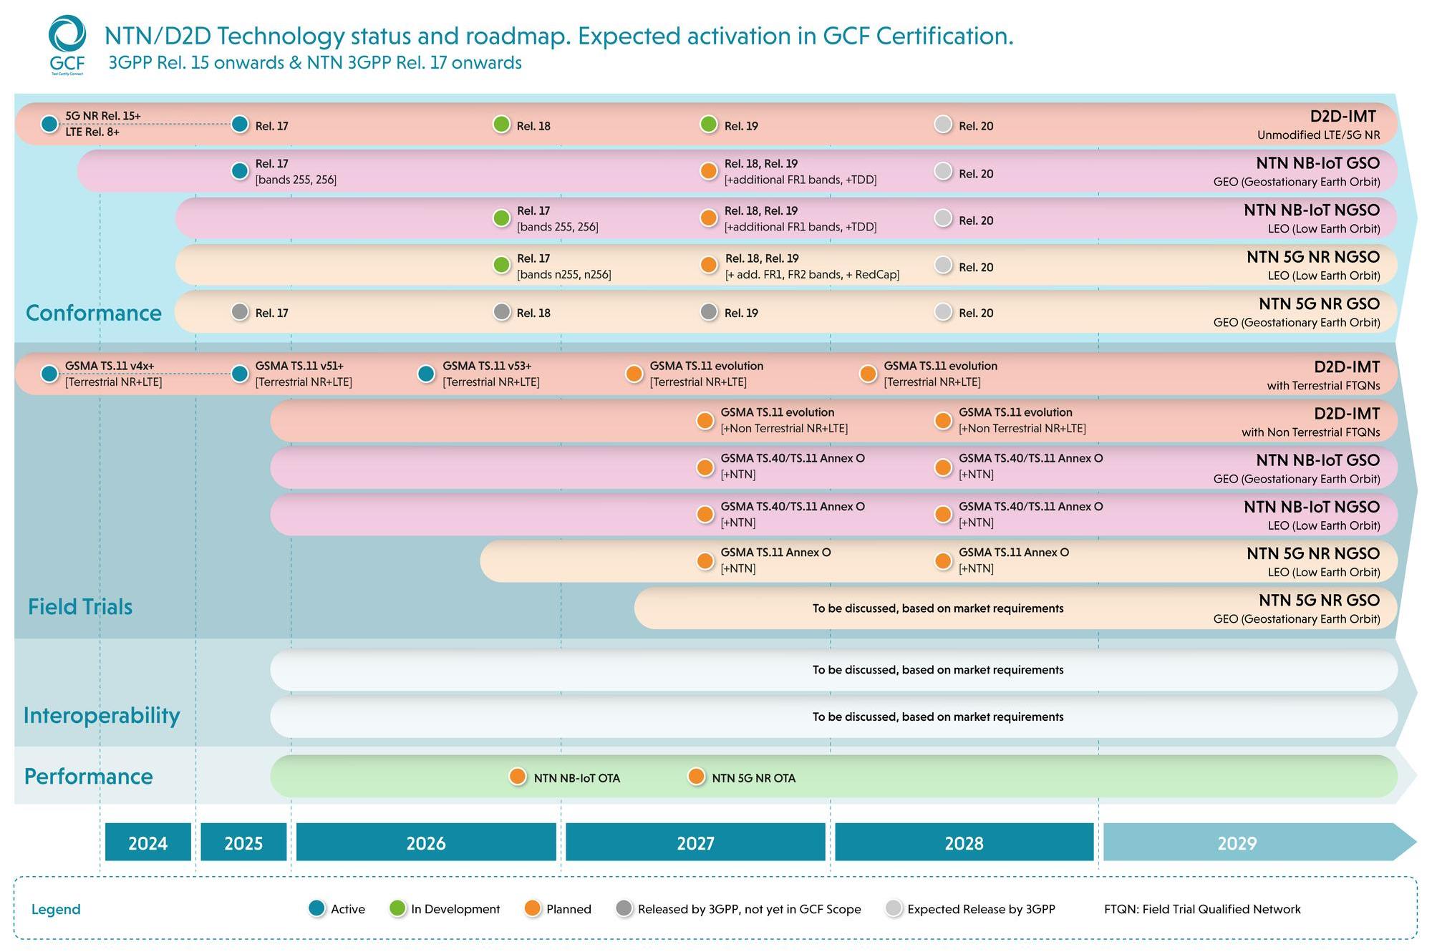Select the Active legend dot
Viewport: 1432px width, 952px height.
[316, 908]
